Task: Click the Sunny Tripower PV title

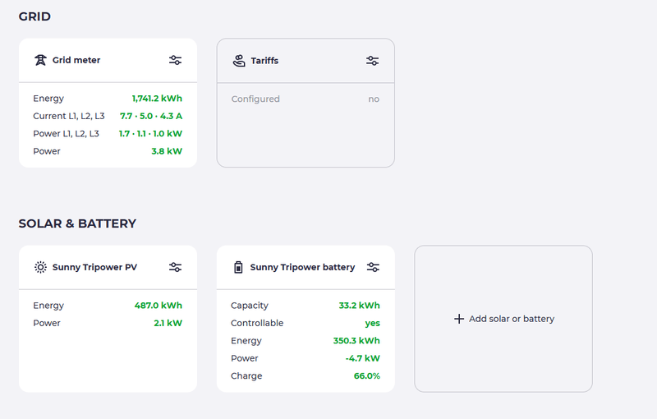Action: [94, 267]
